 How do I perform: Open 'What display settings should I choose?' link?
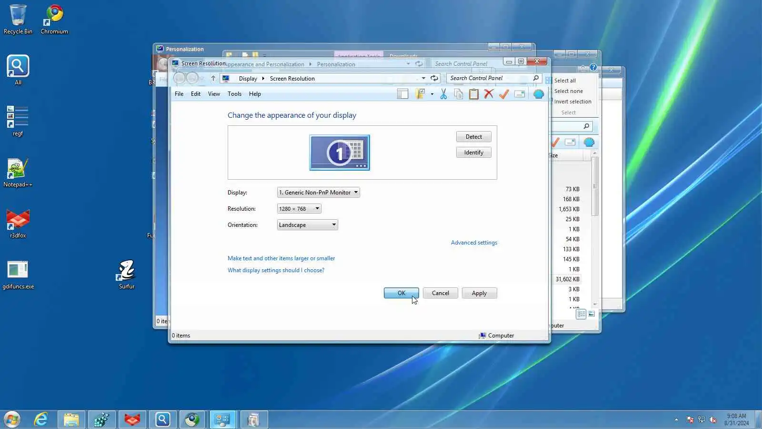point(276,270)
